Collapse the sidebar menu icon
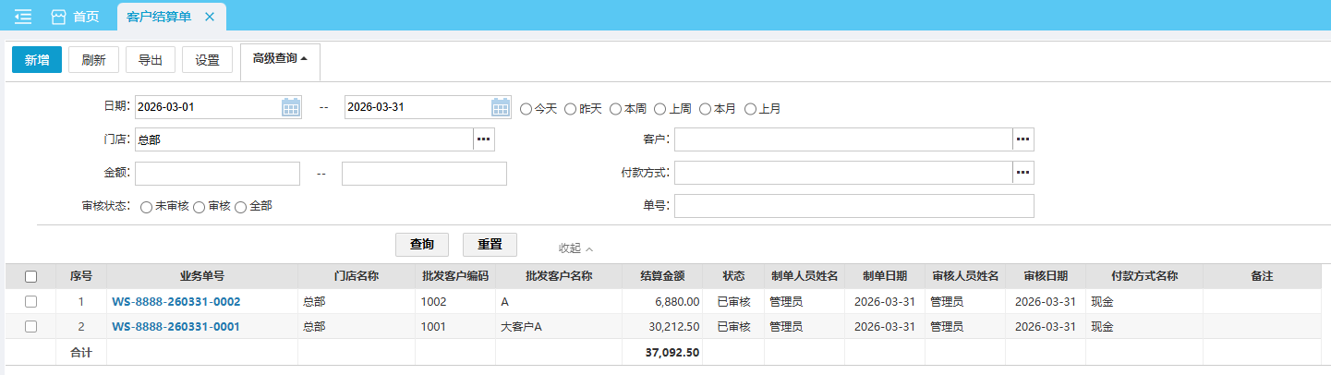Viewport: 1331px width, 375px height. [23, 17]
